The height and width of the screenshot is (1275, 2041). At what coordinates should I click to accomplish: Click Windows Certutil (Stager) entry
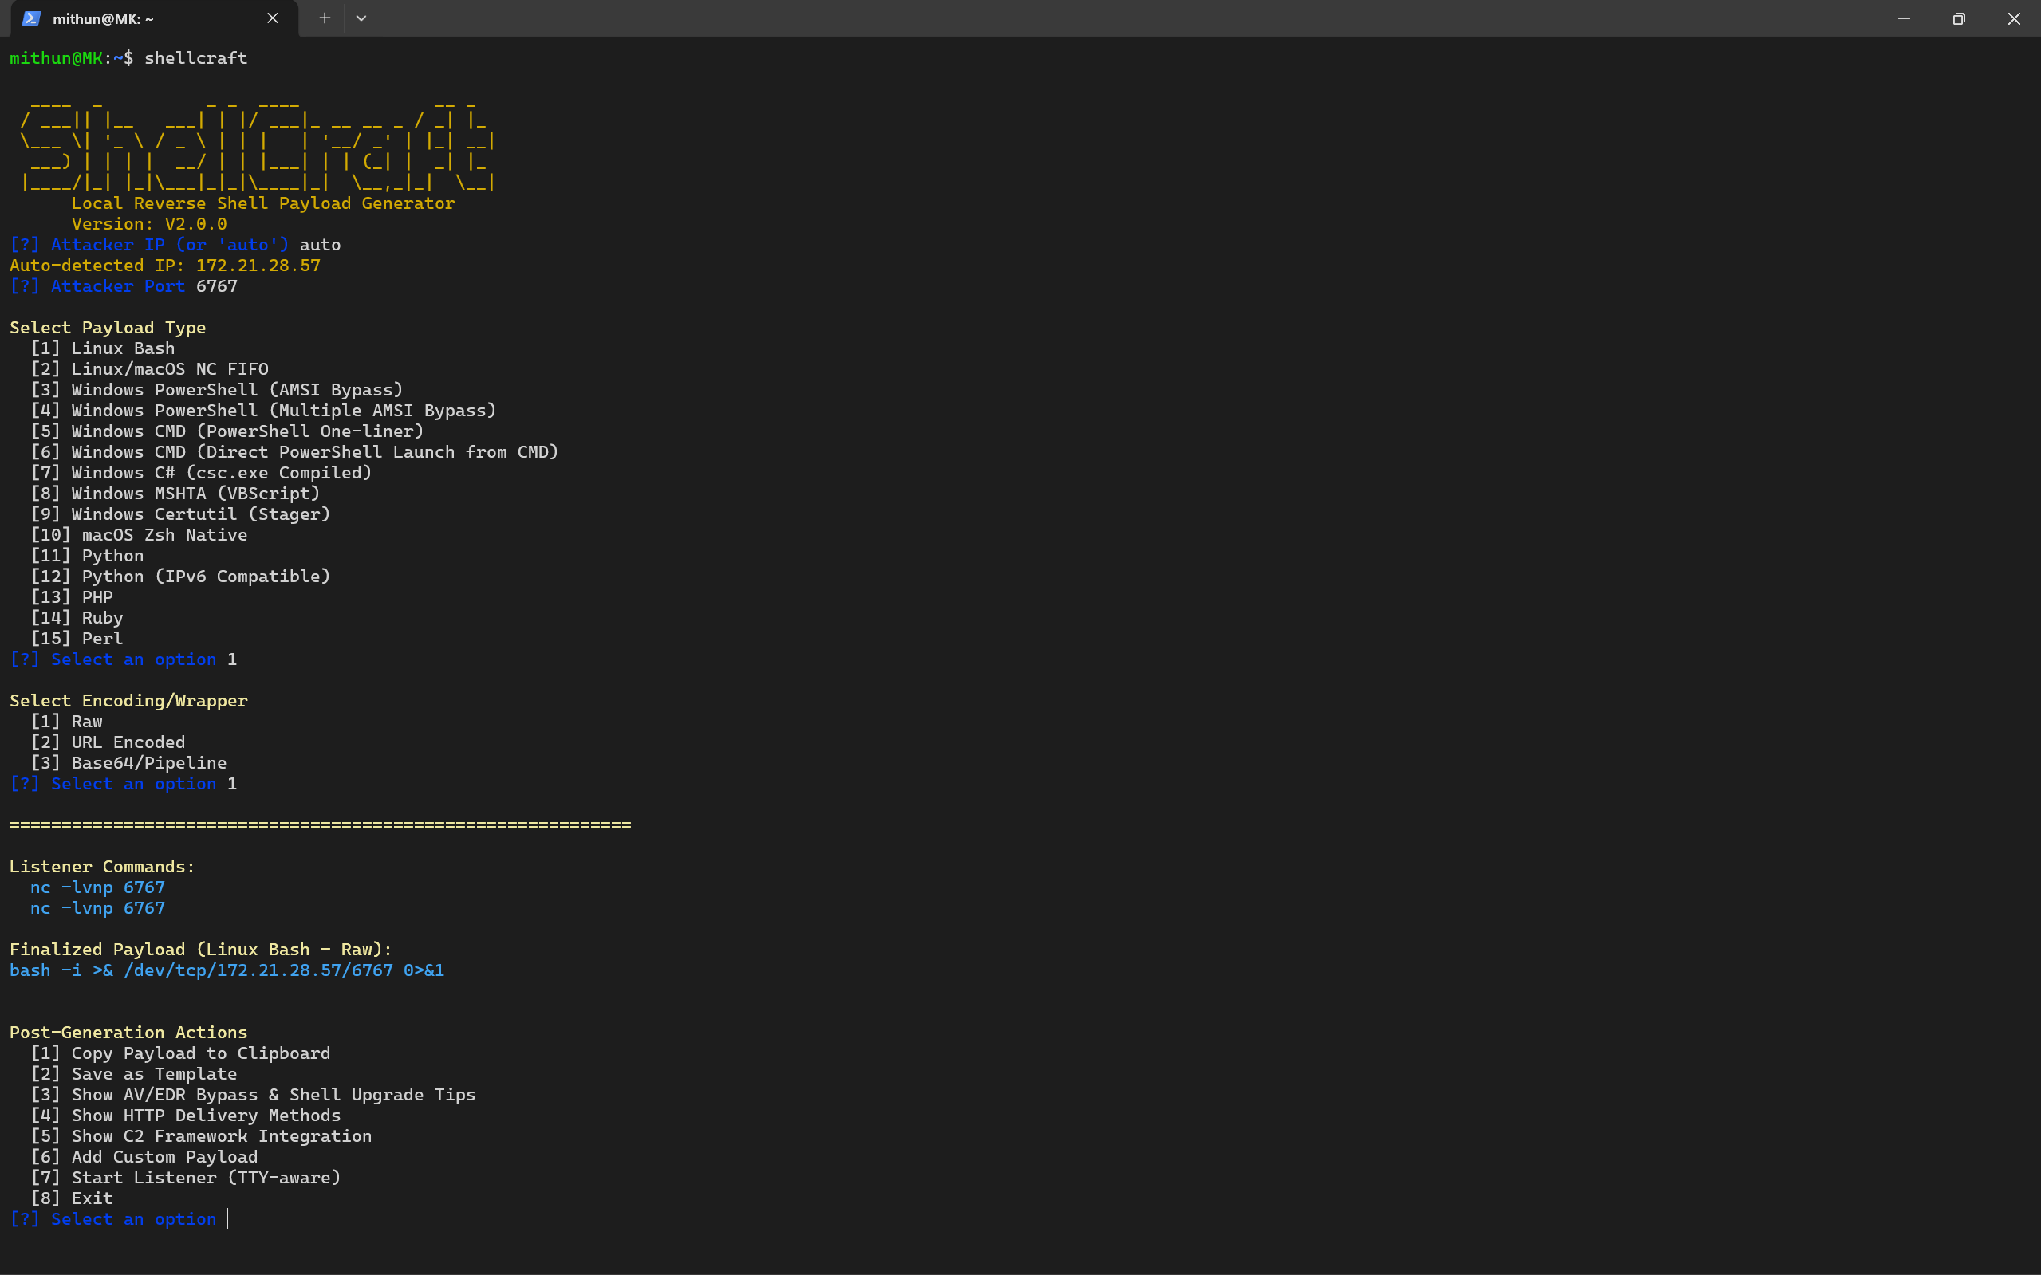click(180, 514)
